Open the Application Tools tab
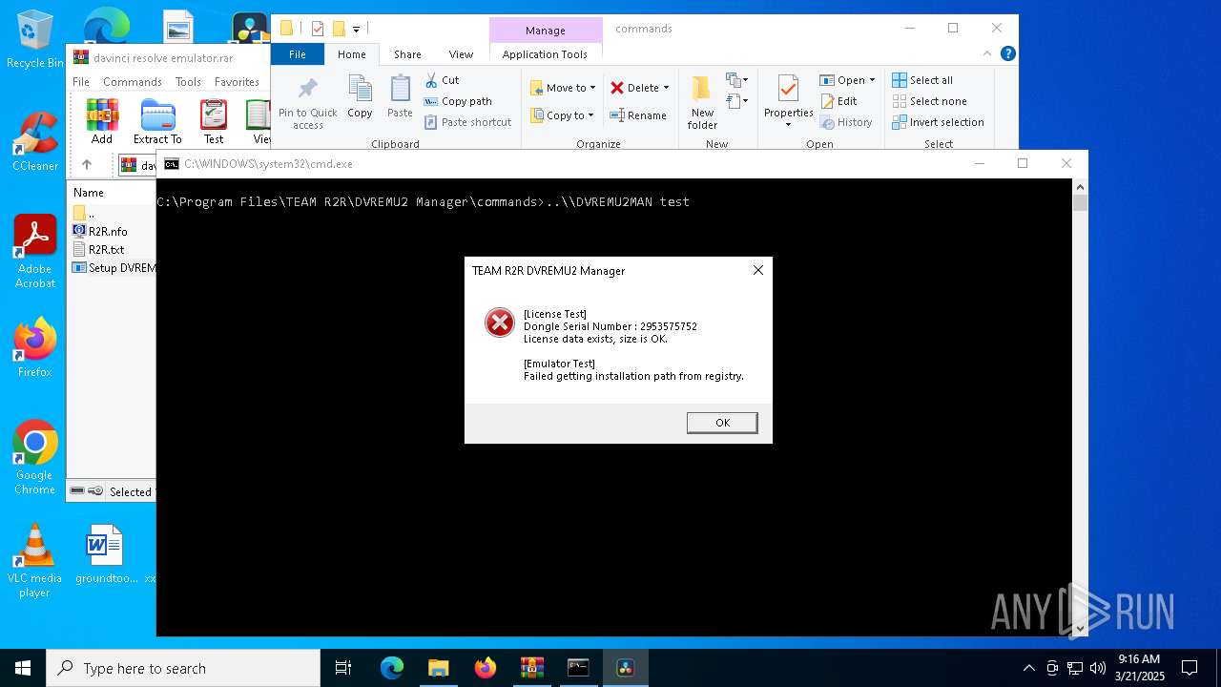1221x687 pixels. [545, 54]
